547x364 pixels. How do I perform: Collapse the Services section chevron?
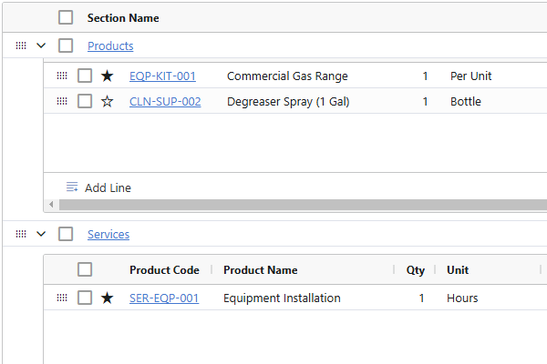41,234
